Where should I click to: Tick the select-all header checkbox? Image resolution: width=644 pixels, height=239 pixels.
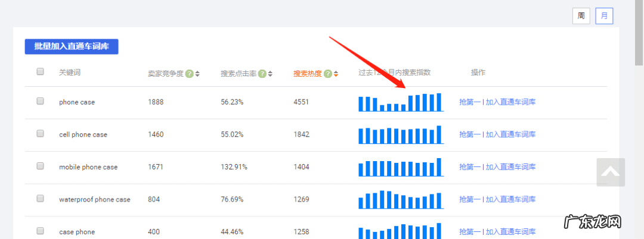[x=41, y=71]
